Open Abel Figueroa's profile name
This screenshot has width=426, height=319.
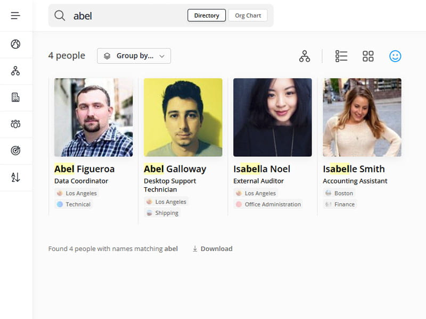[x=84, y=169]
